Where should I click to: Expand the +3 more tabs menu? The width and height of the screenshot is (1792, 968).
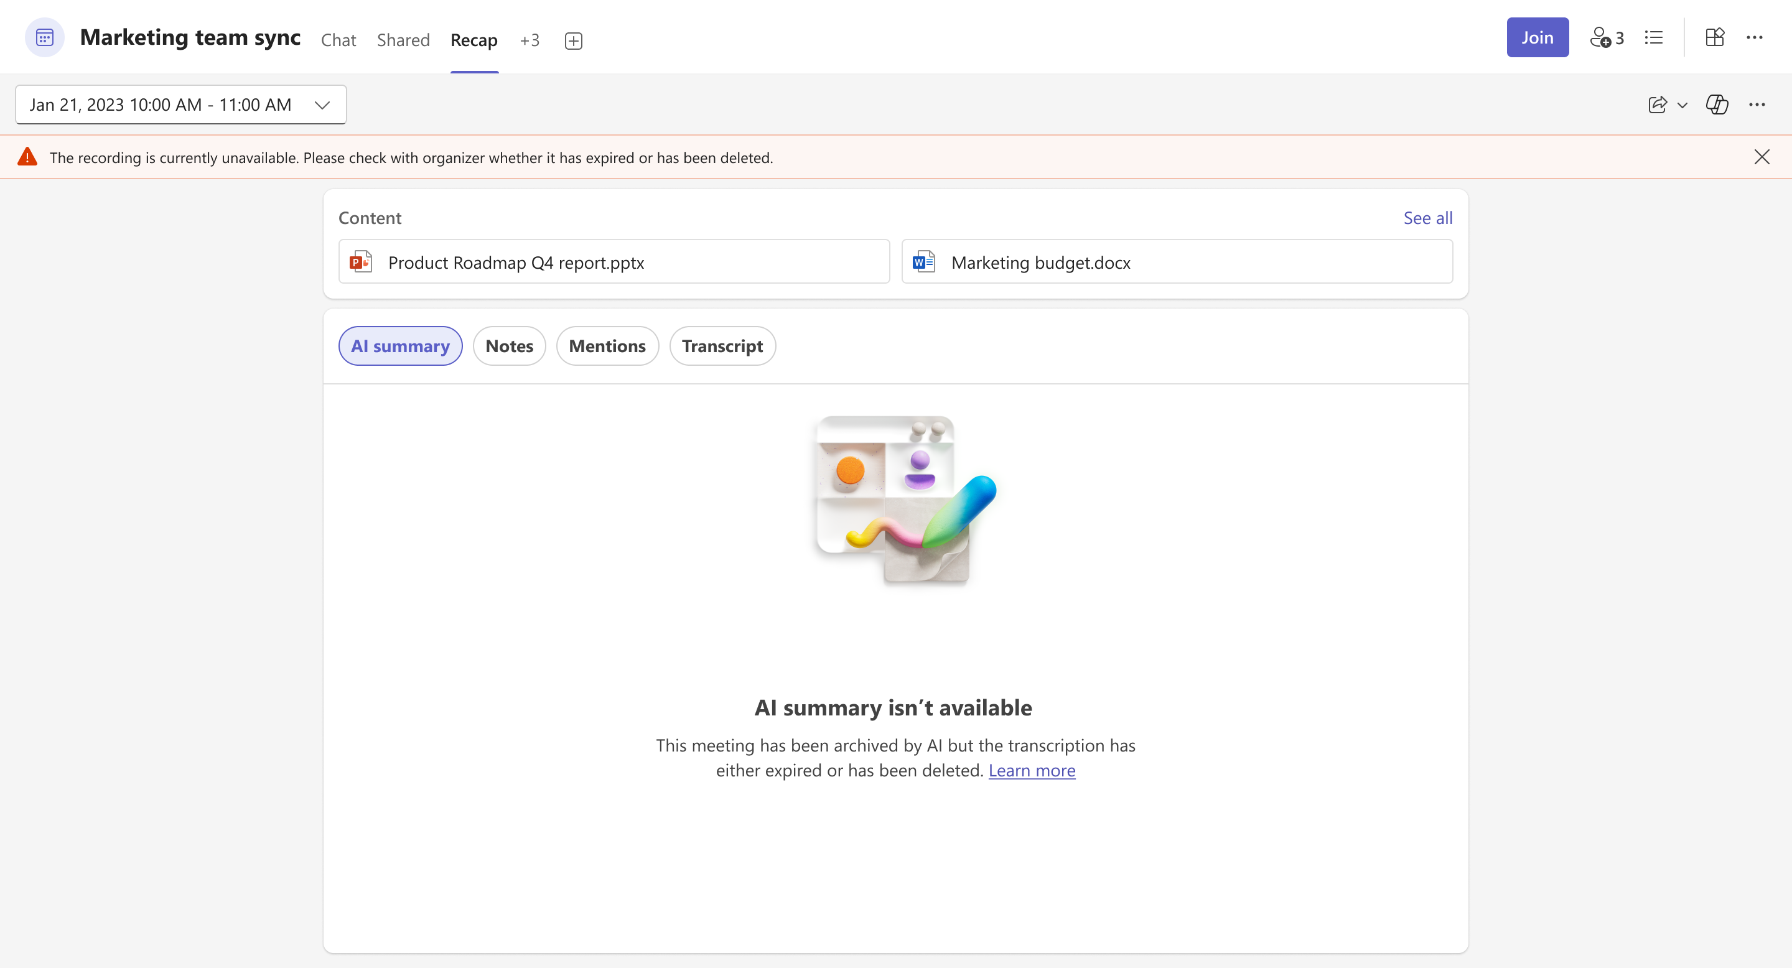[530, 40]
